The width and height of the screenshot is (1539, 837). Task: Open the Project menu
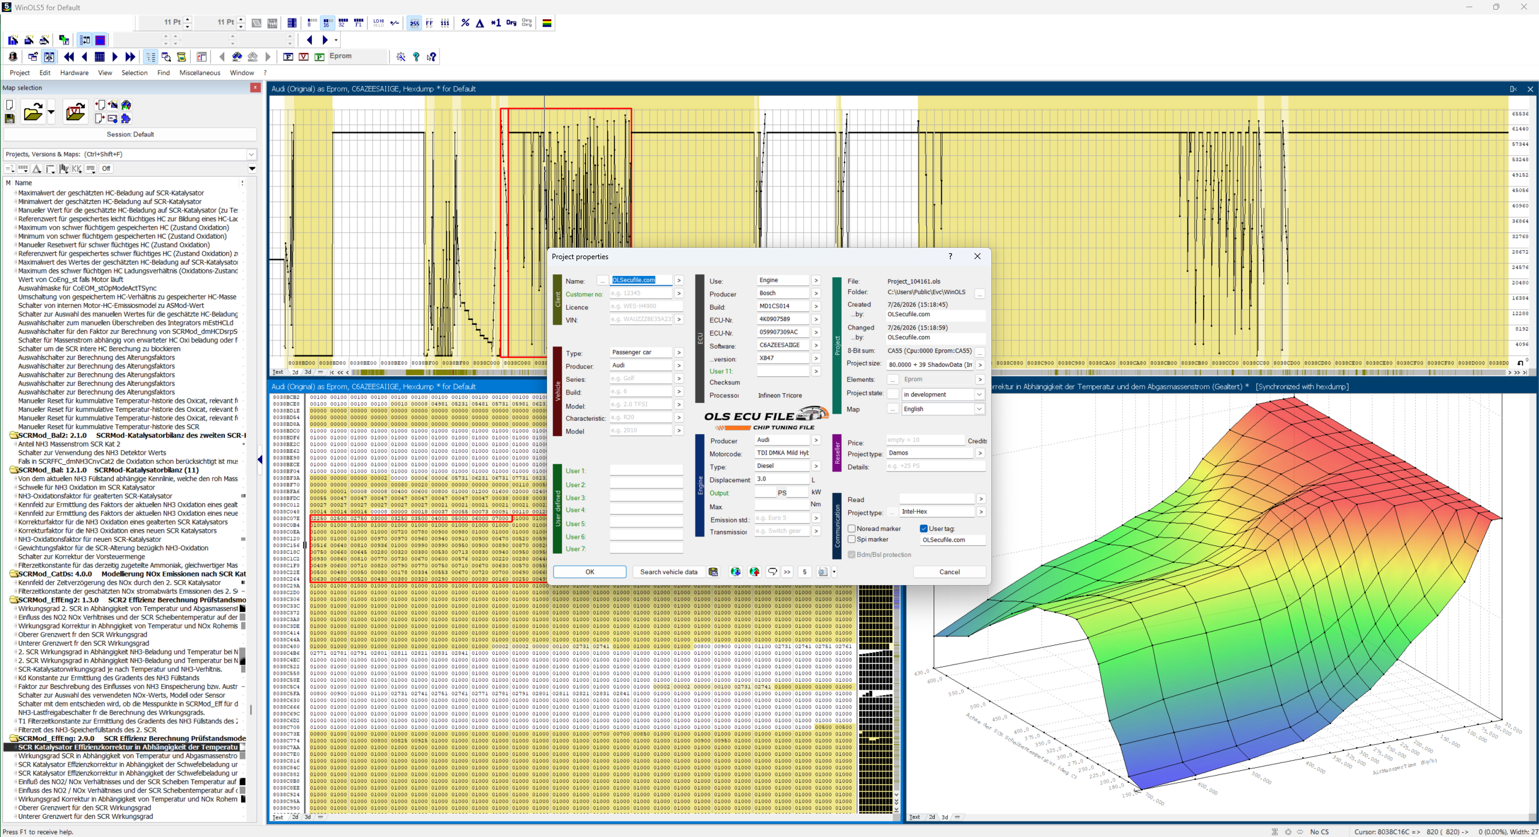coord(20,73)
